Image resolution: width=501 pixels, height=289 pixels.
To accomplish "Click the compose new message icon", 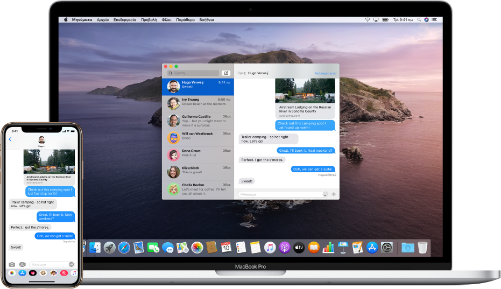I will click(x=226, y=73).
